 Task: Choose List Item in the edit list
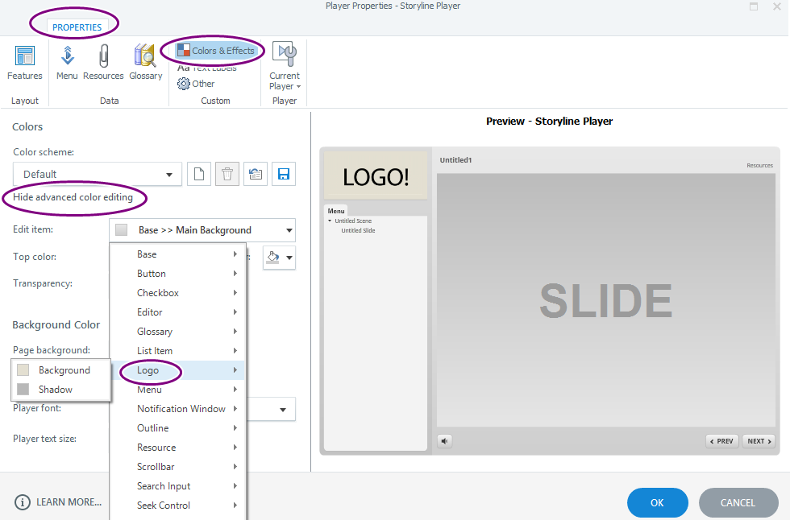tap(178, 350)
